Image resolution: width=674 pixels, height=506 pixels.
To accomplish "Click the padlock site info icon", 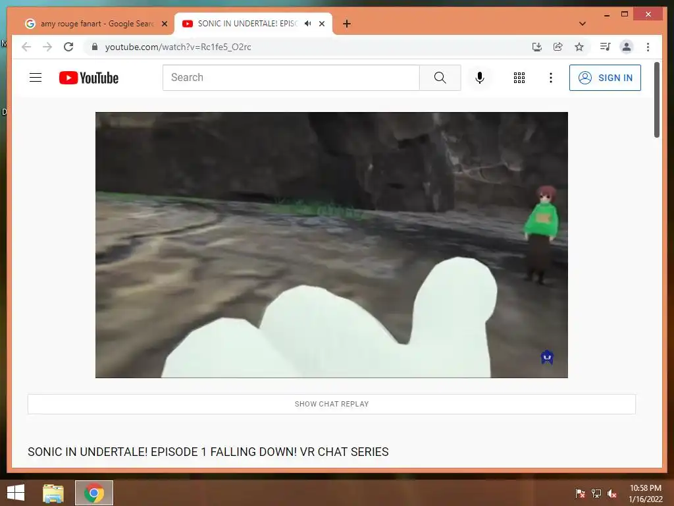I will pyautogui.click(x=95, y=47).
